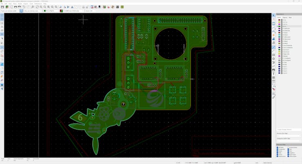
Task: Update PCB from schematic
Action: [104, 7]
